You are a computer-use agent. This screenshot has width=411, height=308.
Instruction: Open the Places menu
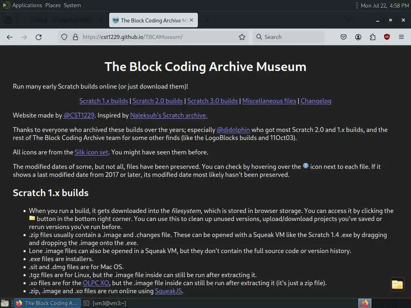tap(53, 5)
